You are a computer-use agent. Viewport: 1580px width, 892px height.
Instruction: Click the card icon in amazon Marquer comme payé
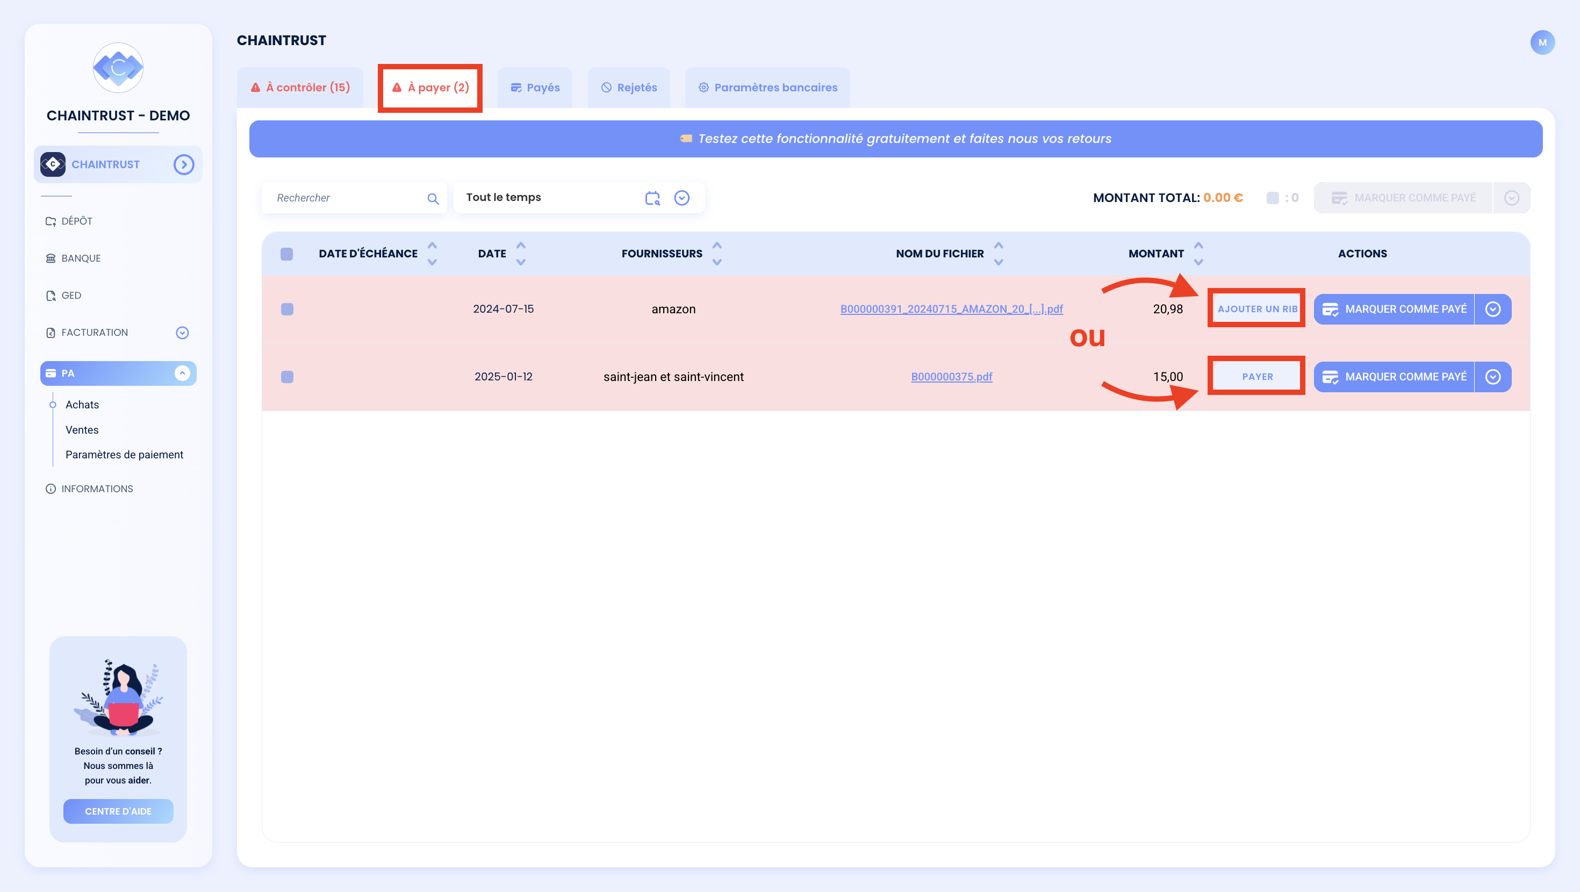pos(1330,309)
